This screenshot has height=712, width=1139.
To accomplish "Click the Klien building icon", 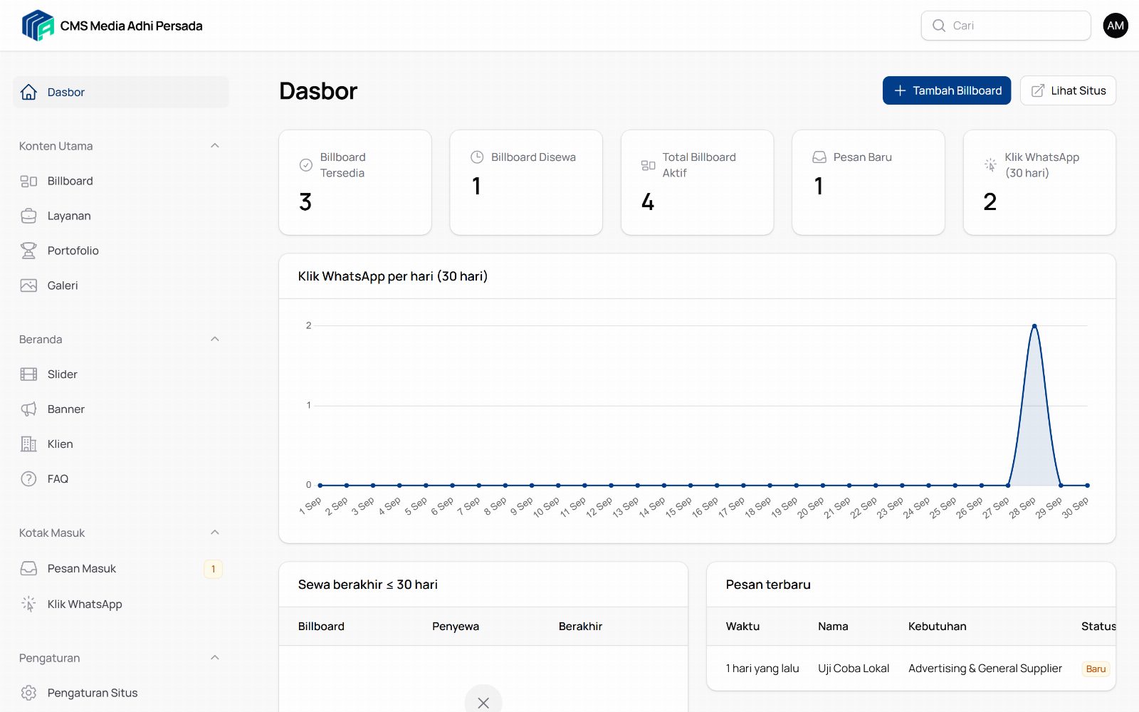I will (28, 444).
